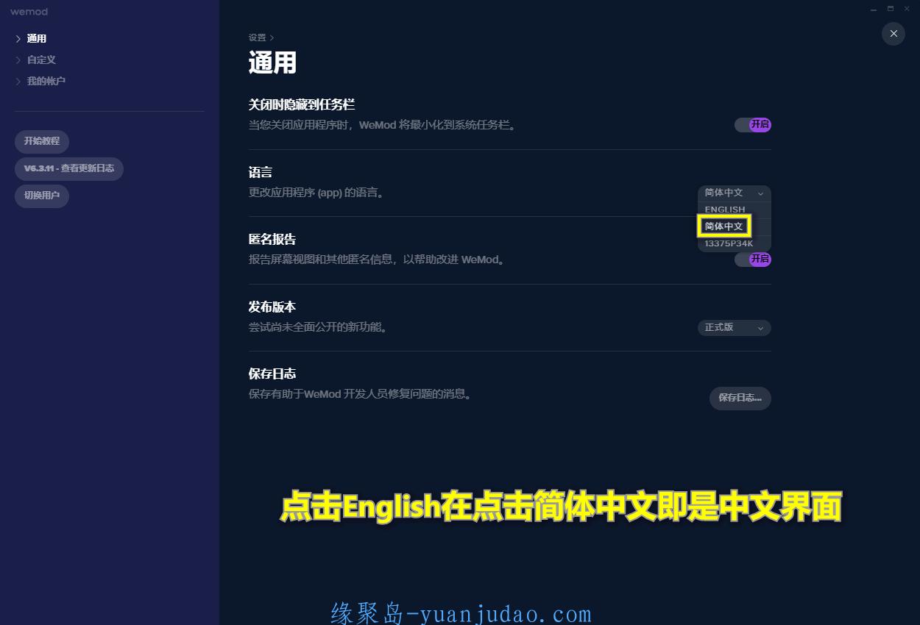Open the 发布版本 dropdown showing 正式版
The height and width of the screenshot is (625, 920).
pos(734,327)
